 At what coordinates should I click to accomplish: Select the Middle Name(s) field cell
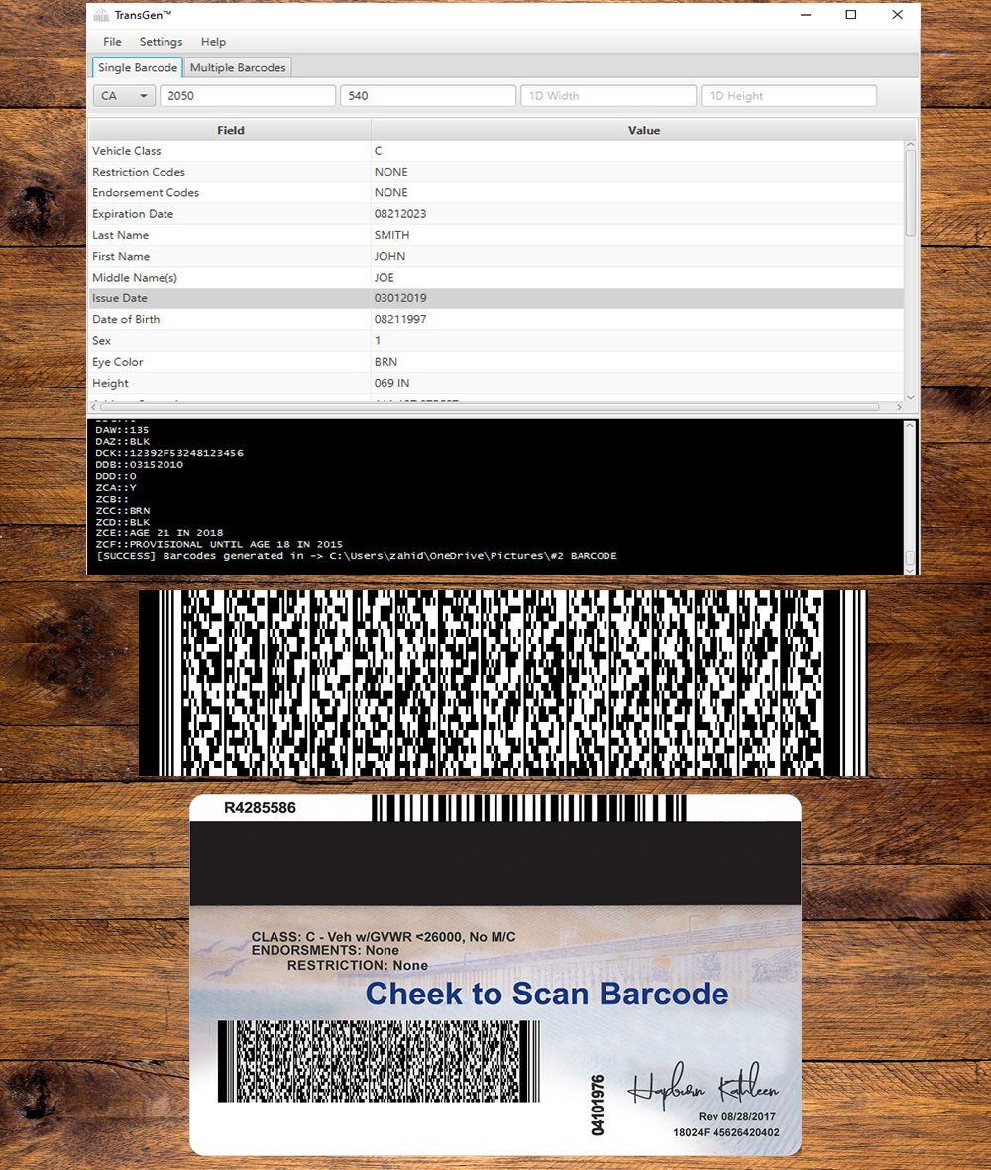(230, 278)
